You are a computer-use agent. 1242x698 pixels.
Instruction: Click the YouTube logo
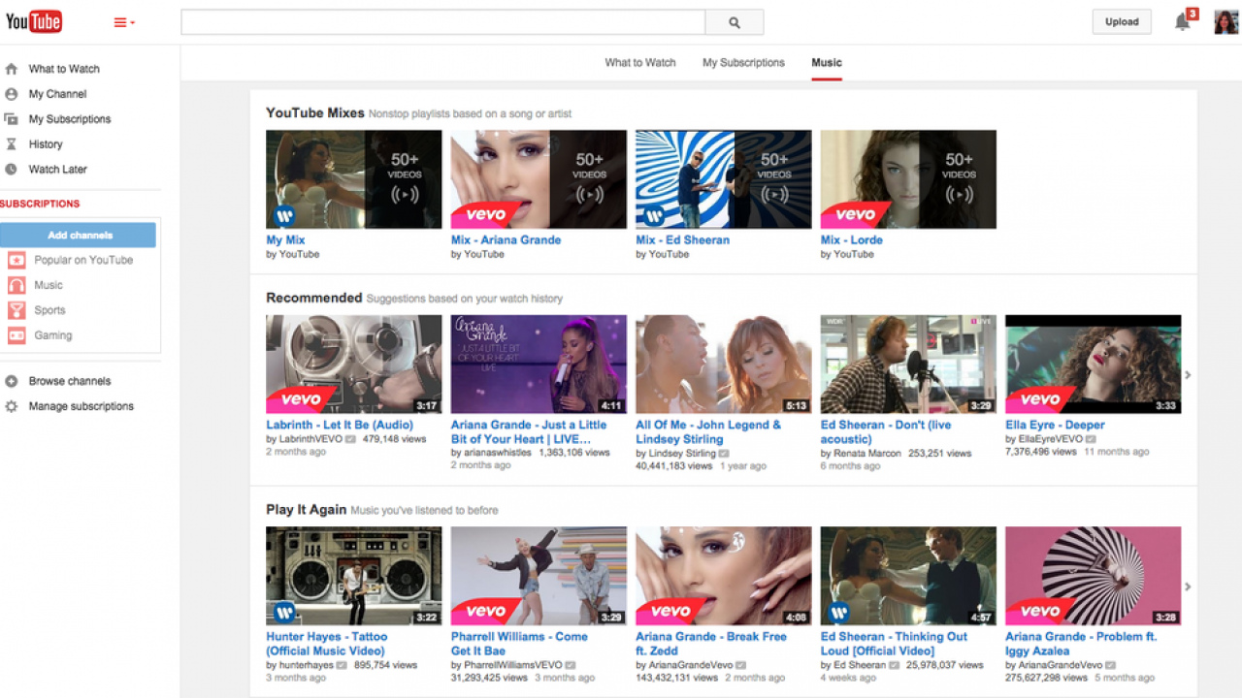coord(34,21)
